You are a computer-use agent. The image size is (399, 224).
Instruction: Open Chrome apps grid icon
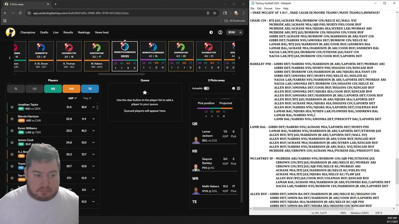point(5,21)
